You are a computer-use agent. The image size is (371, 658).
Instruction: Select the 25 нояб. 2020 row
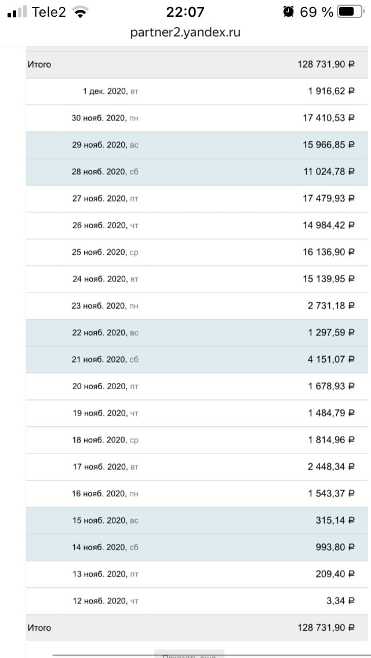tap(197, 252)
